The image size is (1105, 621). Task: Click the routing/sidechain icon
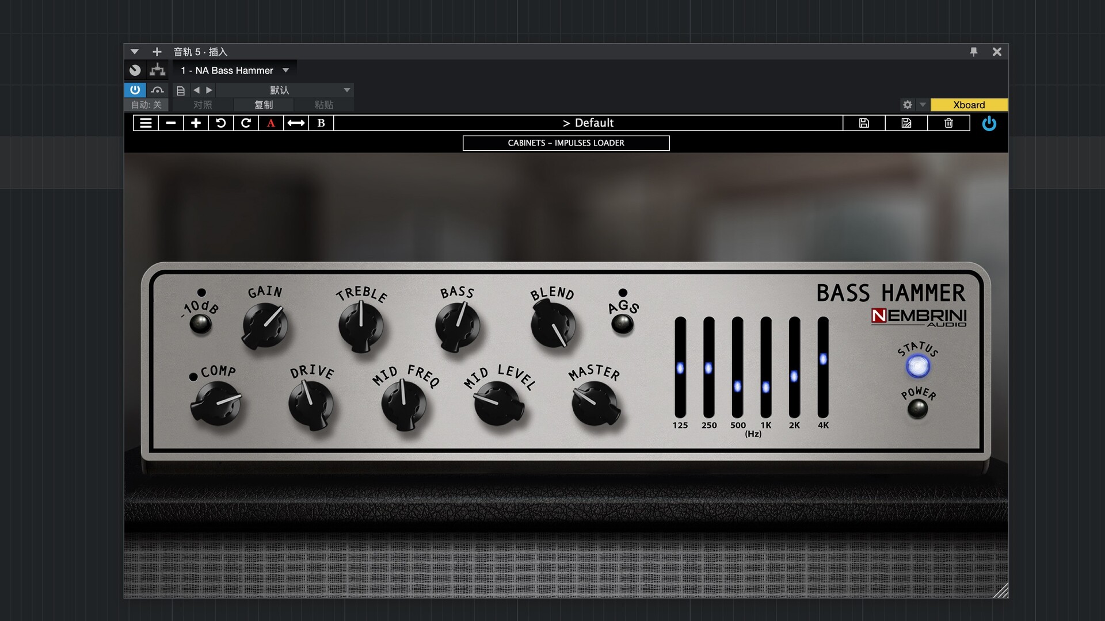(157, 70)
